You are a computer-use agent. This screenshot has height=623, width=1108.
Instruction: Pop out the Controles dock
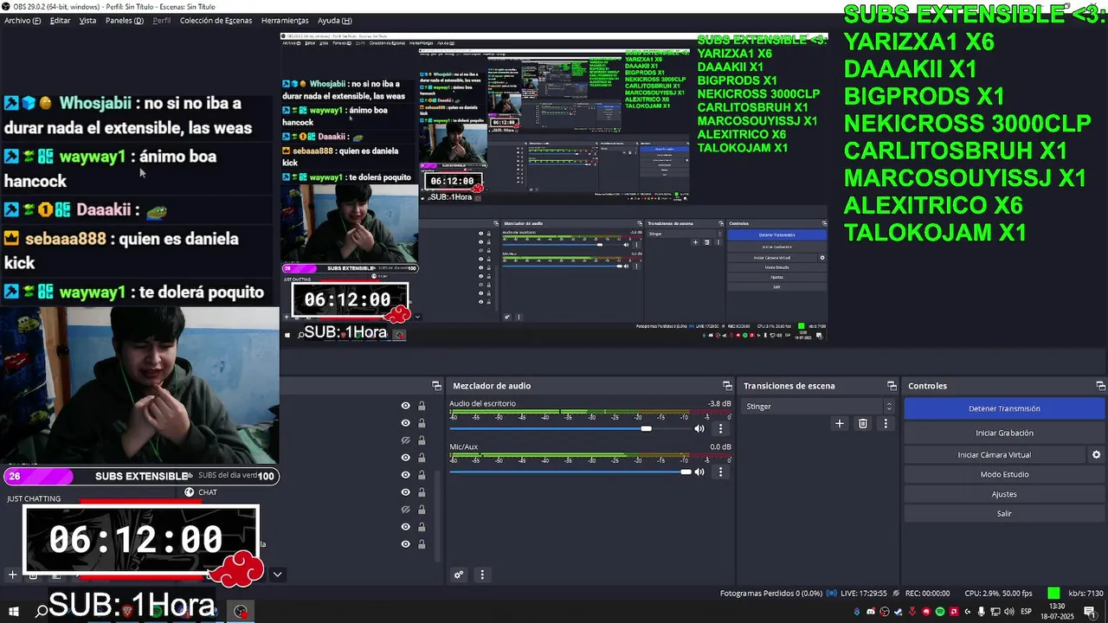pos(1100,386)
